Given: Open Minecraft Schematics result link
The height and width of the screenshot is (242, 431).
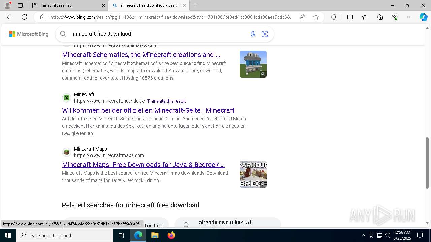Looking at the screenshot, I should pyautogui.click(x=141, y=55).
